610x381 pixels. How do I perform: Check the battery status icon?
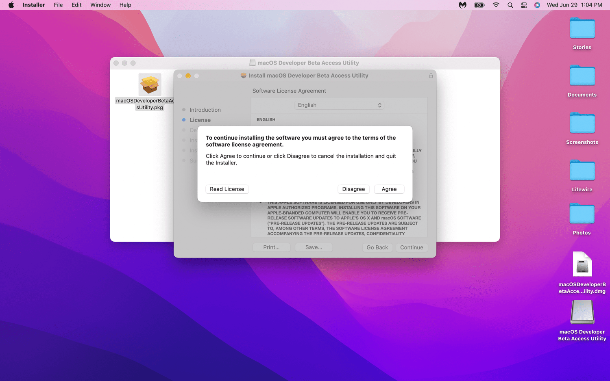(479, 5)
